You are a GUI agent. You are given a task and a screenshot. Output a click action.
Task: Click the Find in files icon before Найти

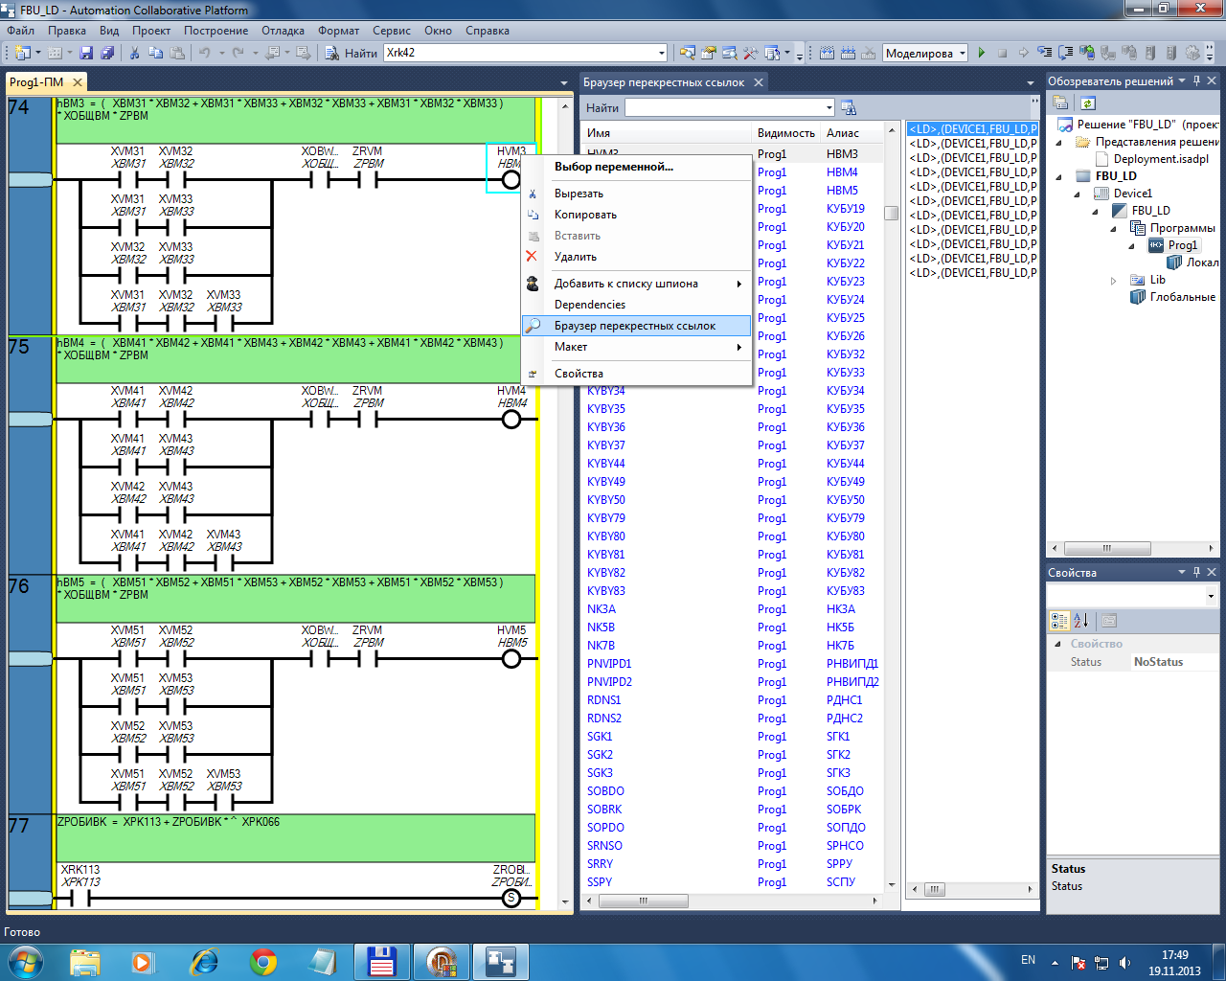coord(331,54)
